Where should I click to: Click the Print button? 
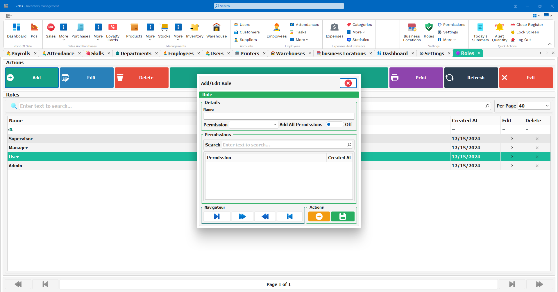pos(416,78)
